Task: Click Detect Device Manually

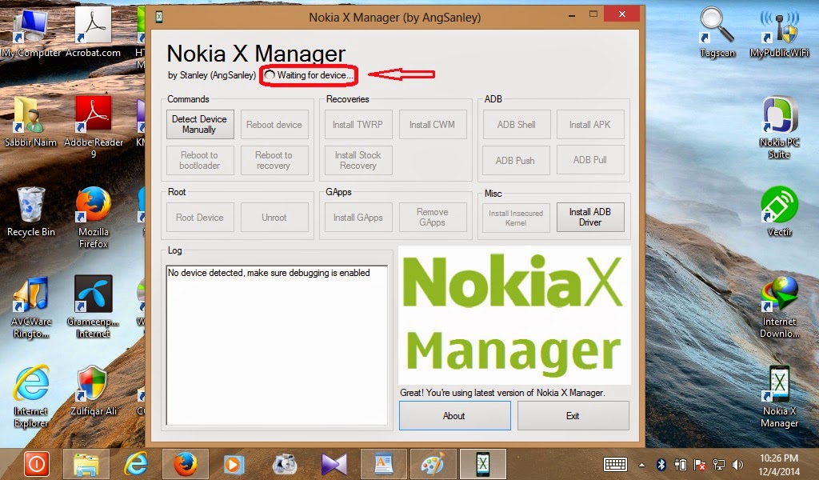Action: pos(199,124)
